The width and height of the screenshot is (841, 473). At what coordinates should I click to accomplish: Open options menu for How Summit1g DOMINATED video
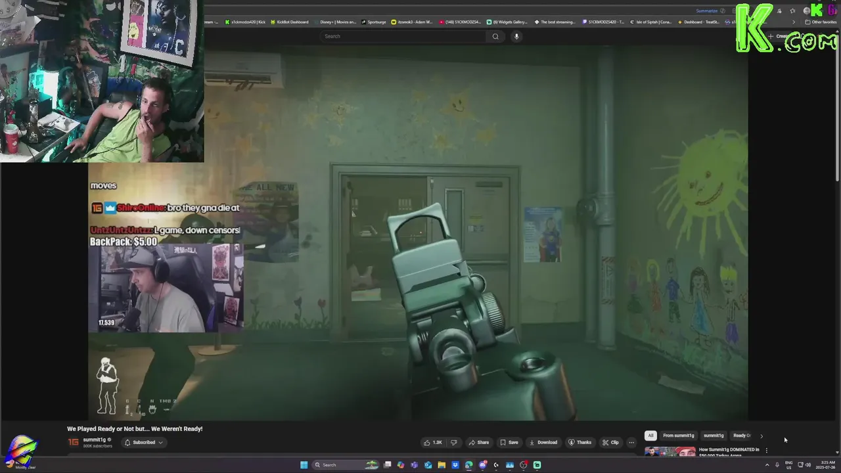pyautogui.click(x=766, y=450)
